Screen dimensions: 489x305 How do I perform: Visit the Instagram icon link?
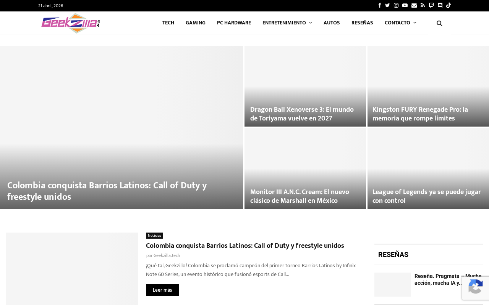tap(396, 5)
